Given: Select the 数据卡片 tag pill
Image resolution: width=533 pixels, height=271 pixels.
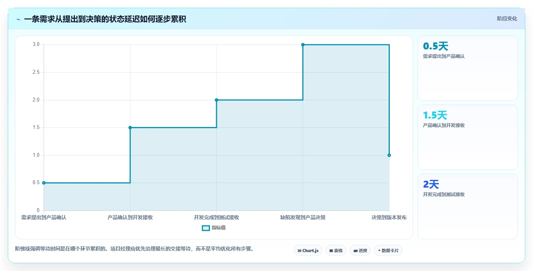Looking at the screenshot, I should pyautogui.click(x=388, y=251).
